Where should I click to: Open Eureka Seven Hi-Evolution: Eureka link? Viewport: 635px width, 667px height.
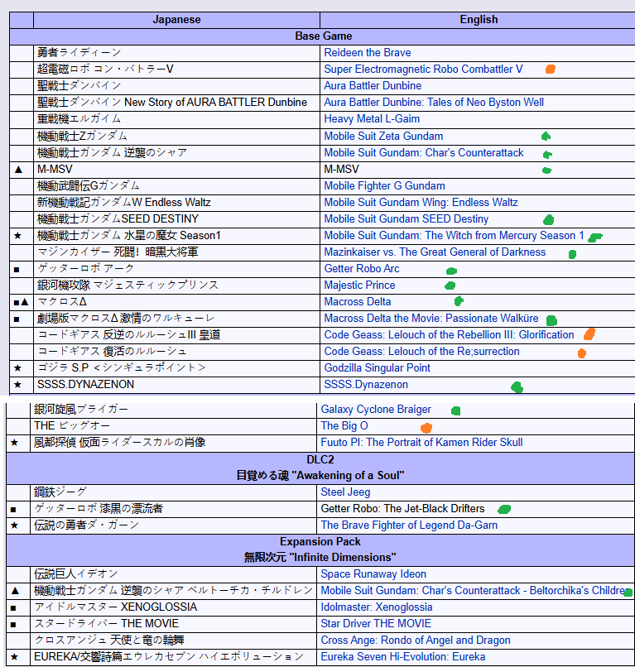[402, 657]
